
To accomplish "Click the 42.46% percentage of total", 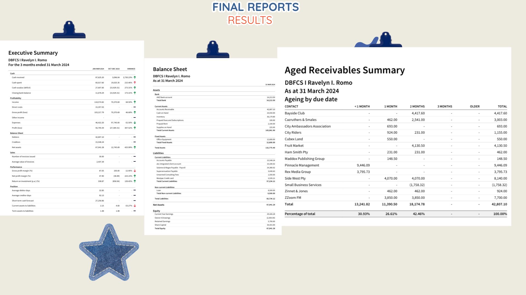I will pyautogui.click(x=419, y=214).
